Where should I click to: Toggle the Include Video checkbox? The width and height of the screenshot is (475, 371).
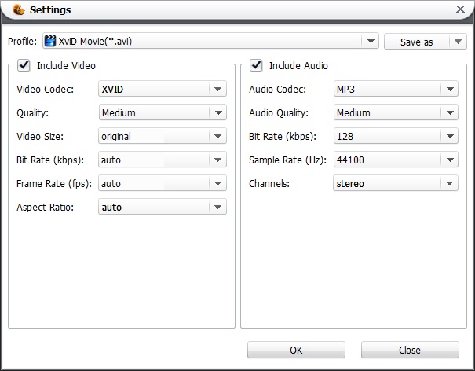(x=24, y=65)
